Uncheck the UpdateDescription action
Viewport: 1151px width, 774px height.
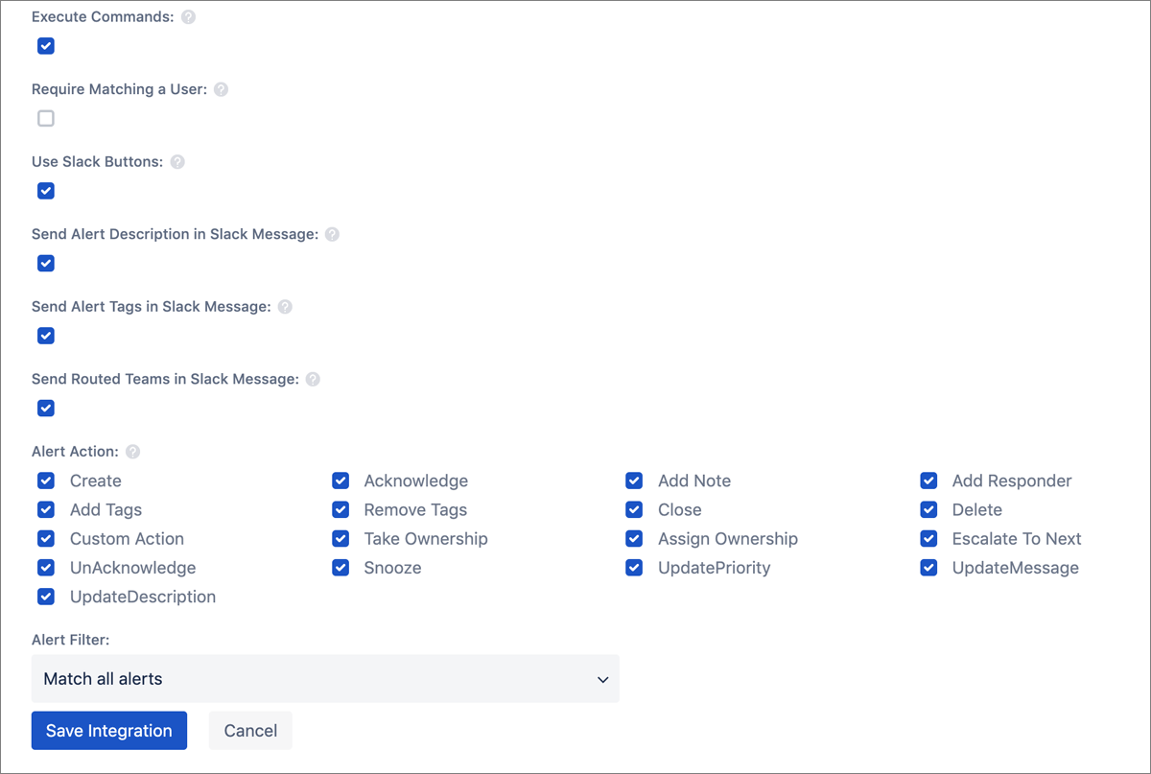point(46,597)
